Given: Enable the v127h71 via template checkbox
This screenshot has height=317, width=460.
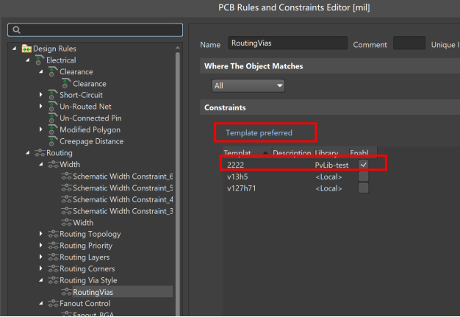Looking at the screenshot, I should [363, 188].
